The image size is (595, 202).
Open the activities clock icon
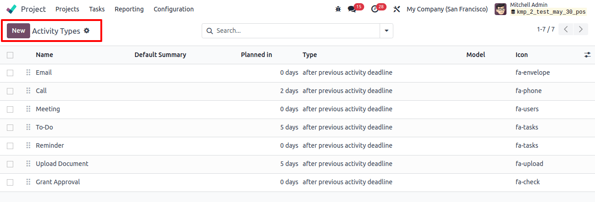pyautogui.click(x=375, y=9)
